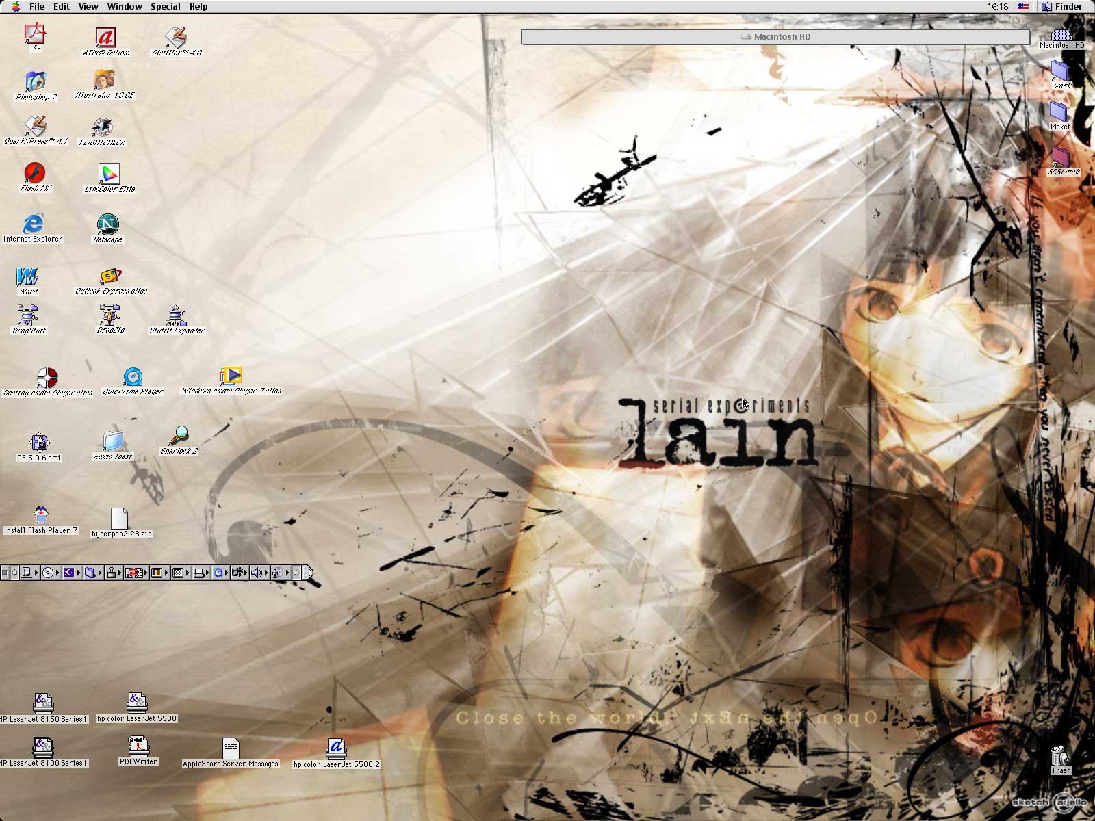Click the QuarkXPress 4.1 icon

pos(35,126)
